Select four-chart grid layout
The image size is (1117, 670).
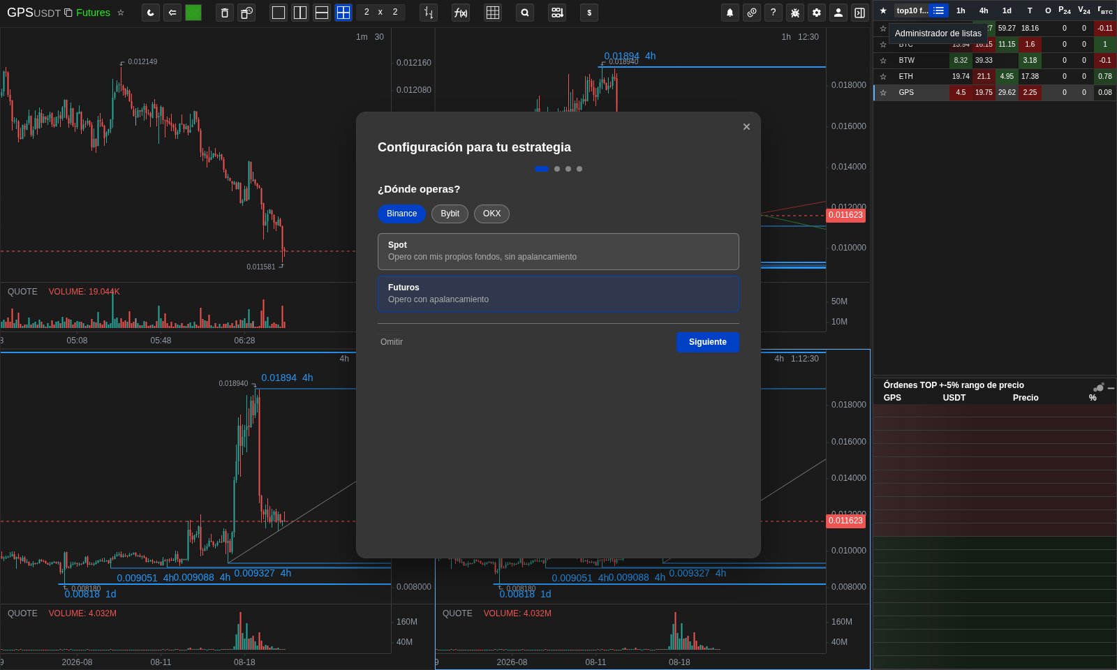pos(343,13)
